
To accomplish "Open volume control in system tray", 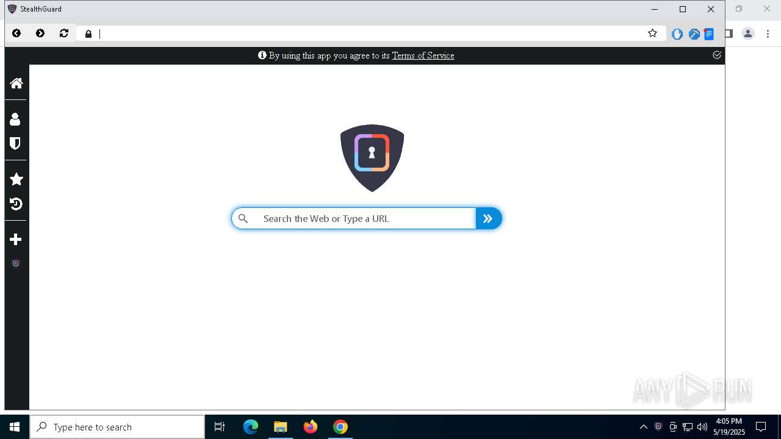I will click(702, 427).
